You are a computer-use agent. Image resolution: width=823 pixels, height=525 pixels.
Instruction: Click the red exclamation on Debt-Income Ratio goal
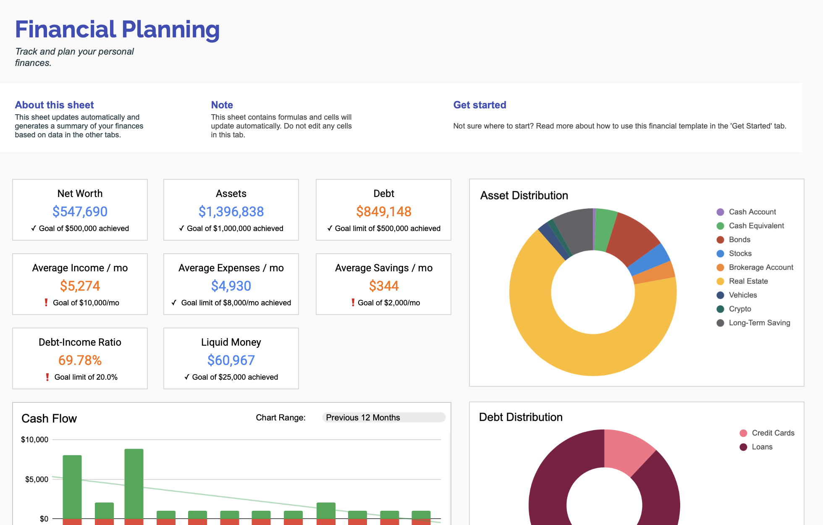47,376
